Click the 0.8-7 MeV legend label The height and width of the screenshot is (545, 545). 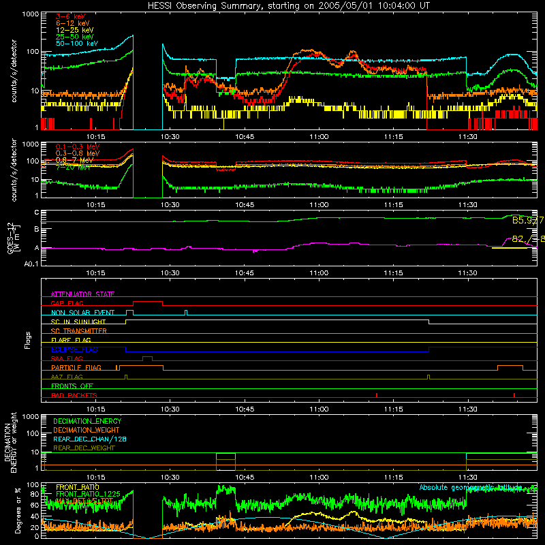pos(74,160)
